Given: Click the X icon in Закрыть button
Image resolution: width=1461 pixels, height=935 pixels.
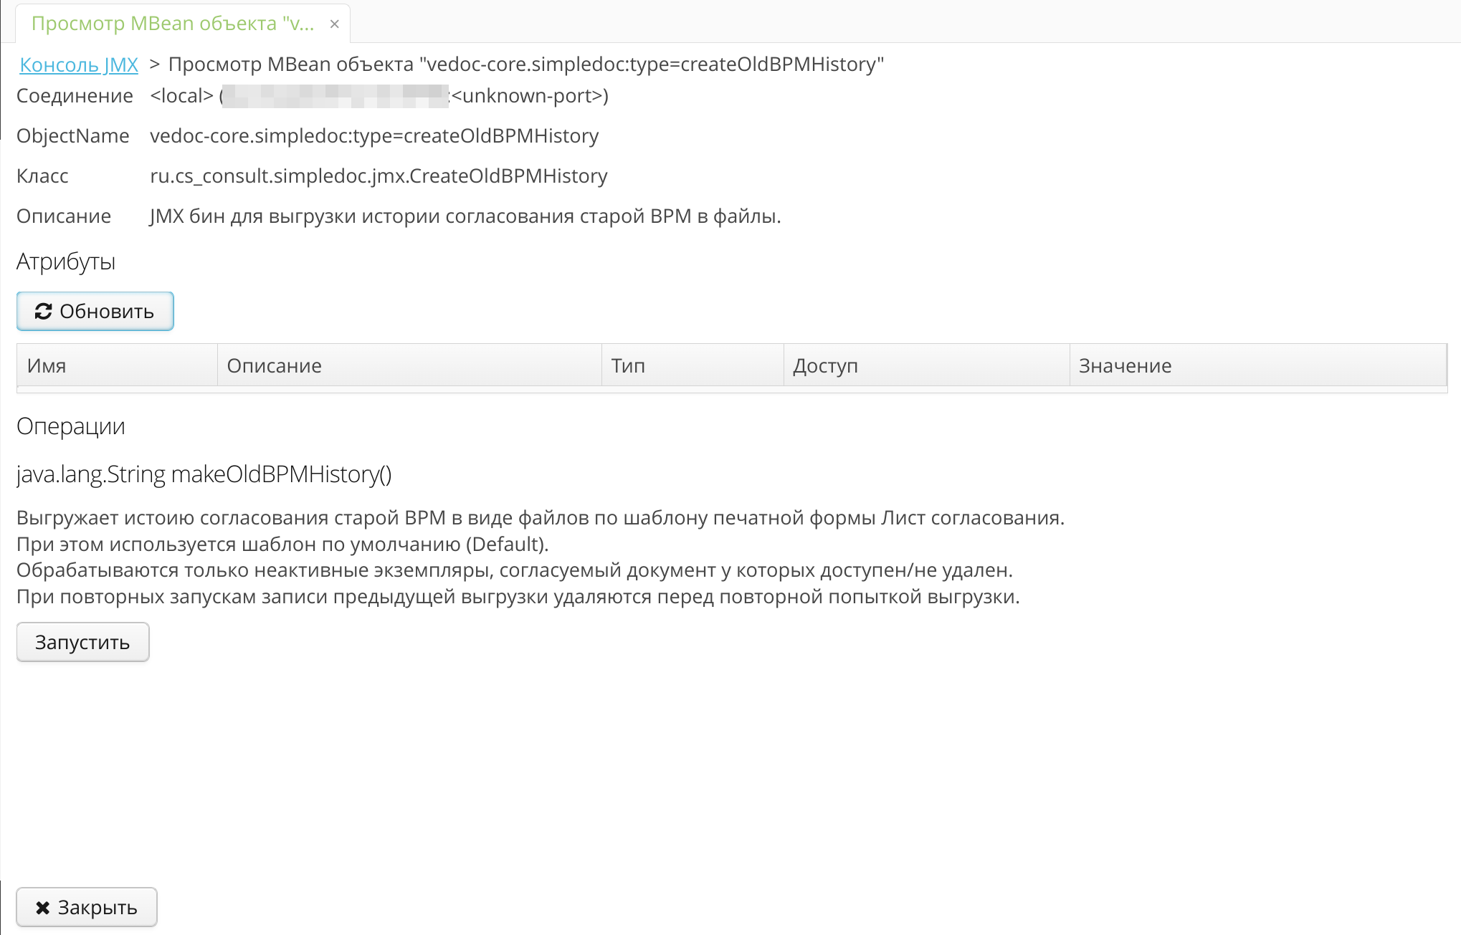Looking at the screenshot, I should (x=43, y=908).
